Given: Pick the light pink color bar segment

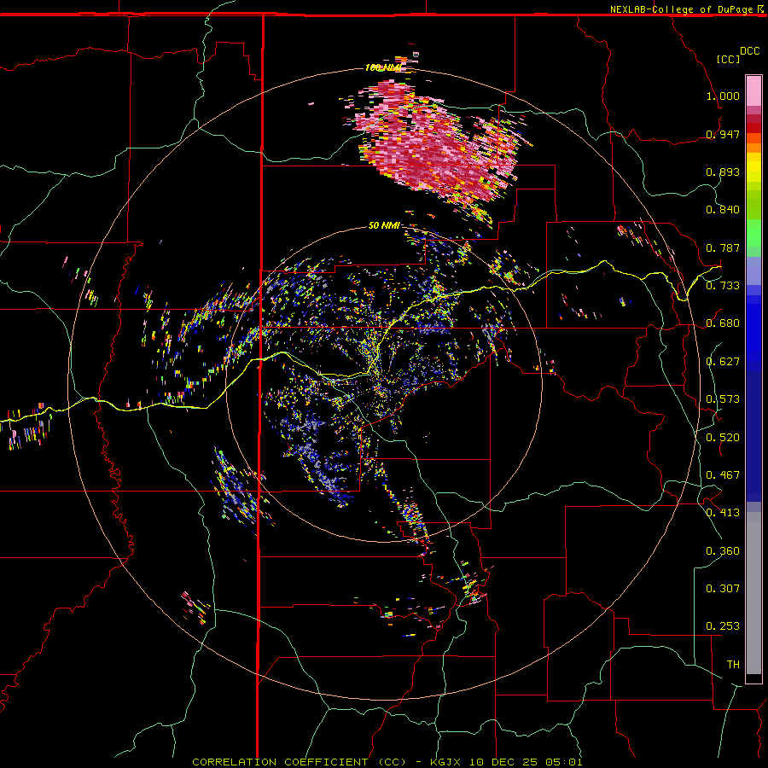Looking at the screenshot, I should coord(753,90).
